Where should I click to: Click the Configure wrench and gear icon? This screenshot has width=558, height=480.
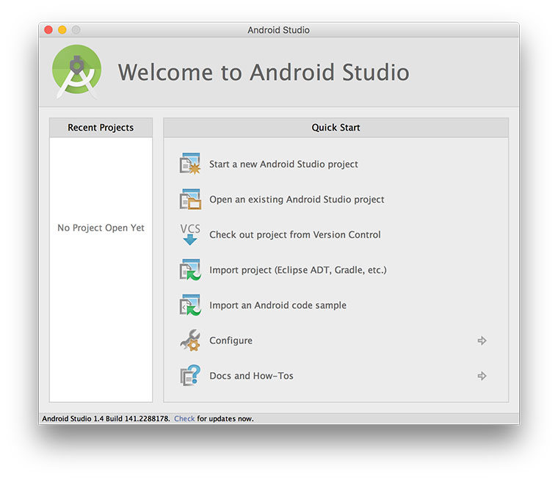tap(189, 341)
